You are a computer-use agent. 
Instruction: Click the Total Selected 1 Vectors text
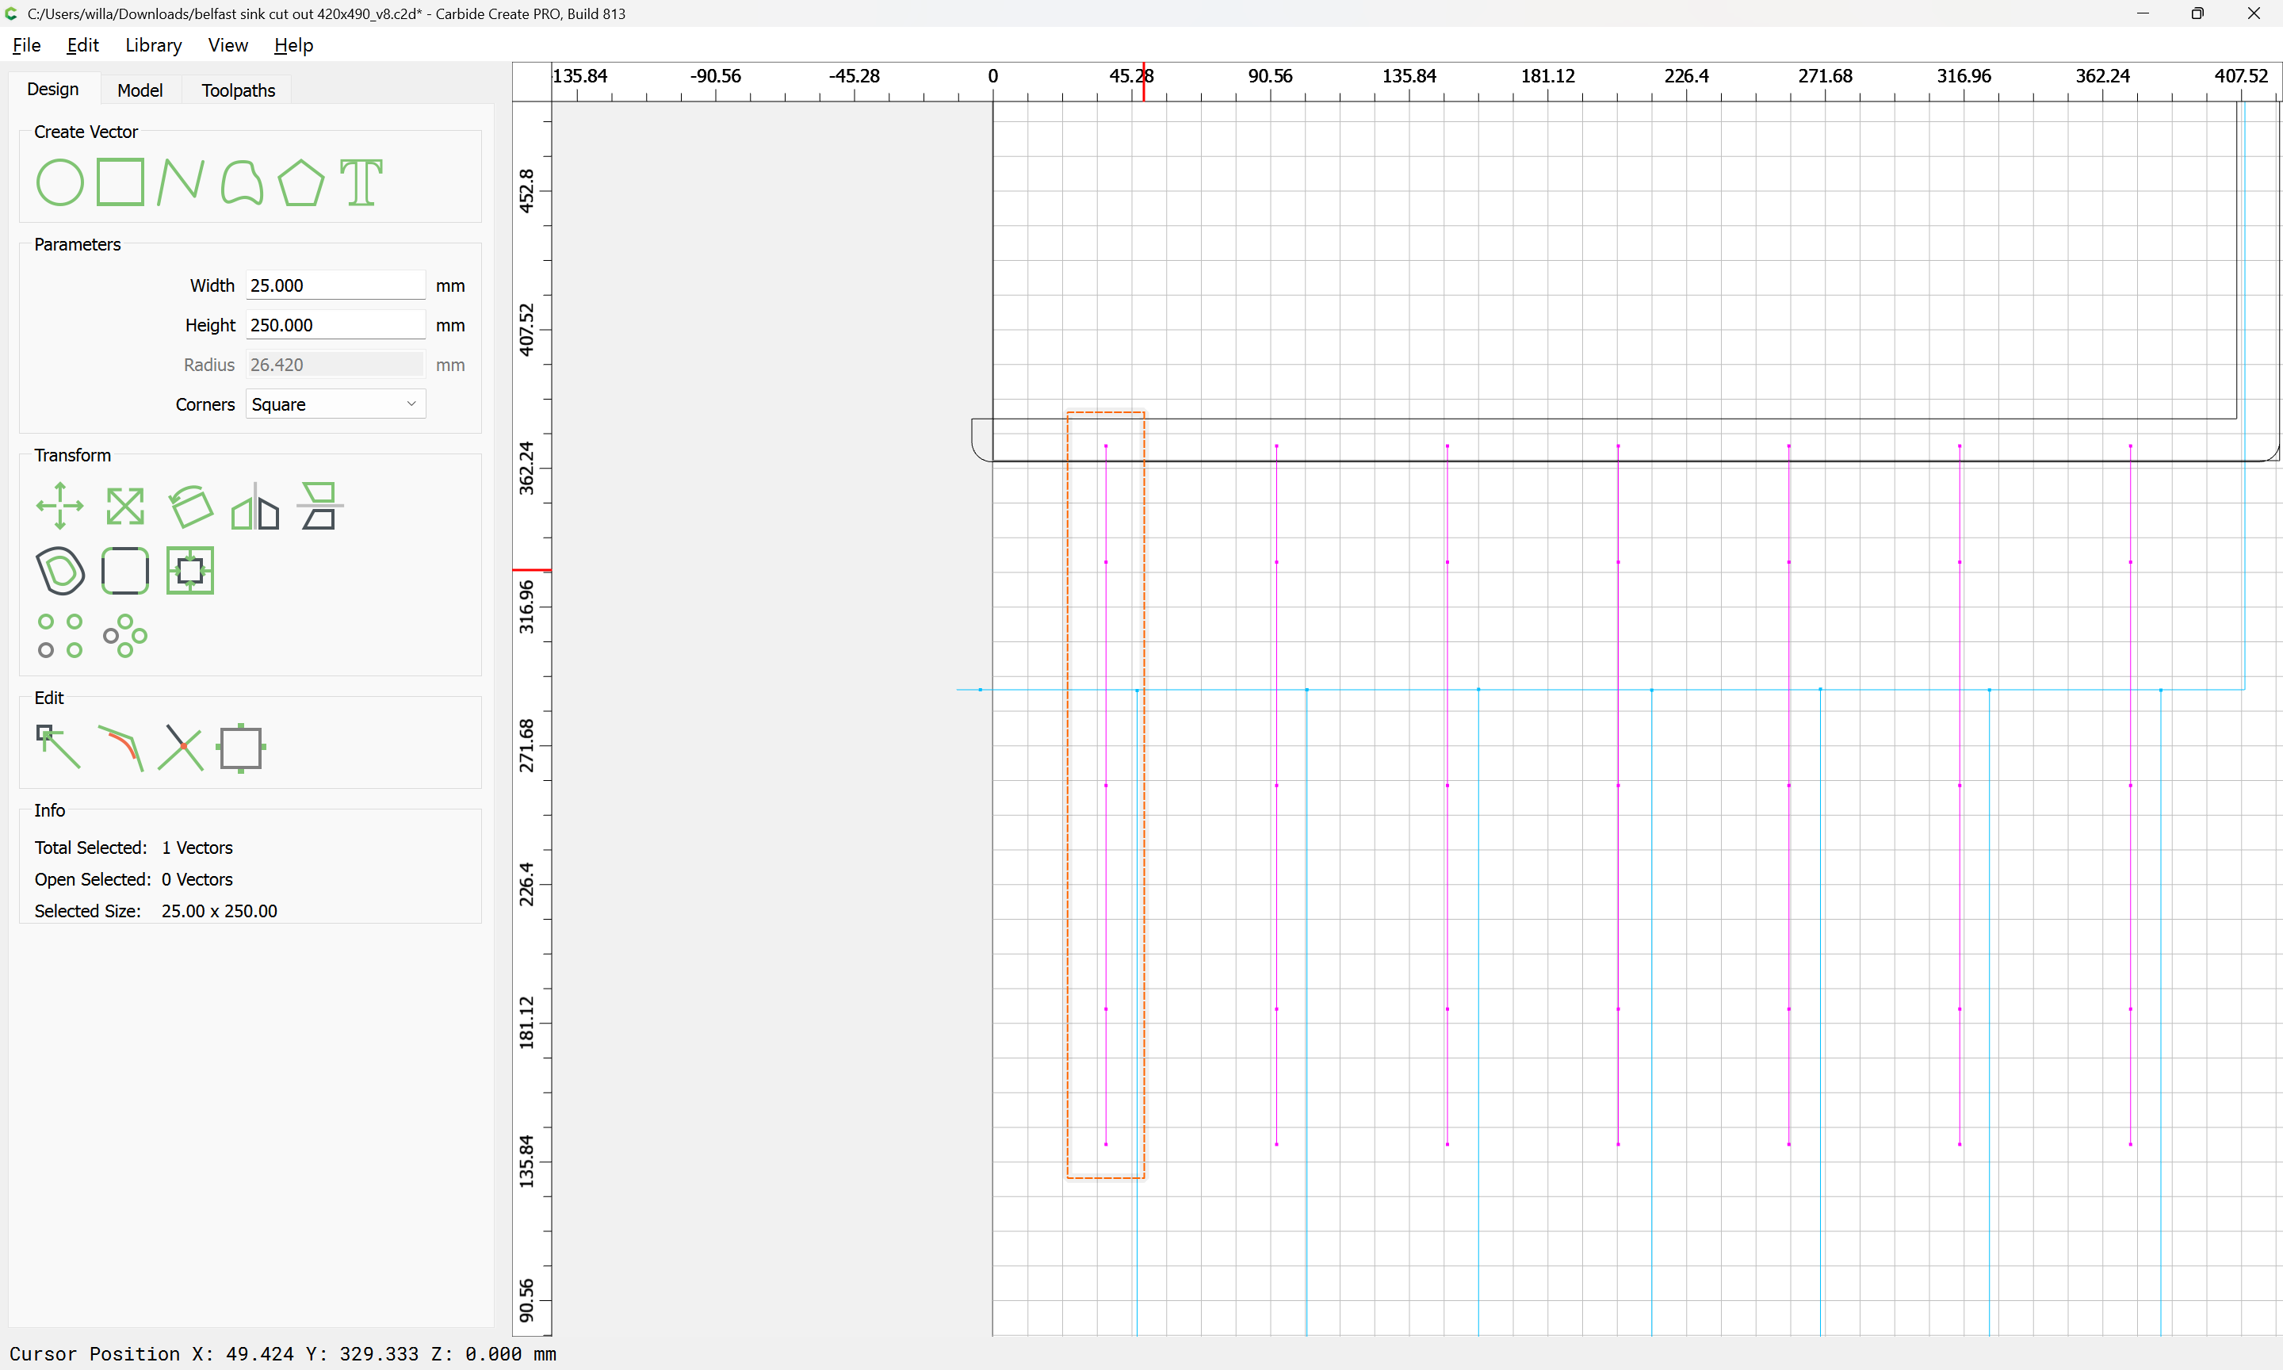(x=134, y=848)
